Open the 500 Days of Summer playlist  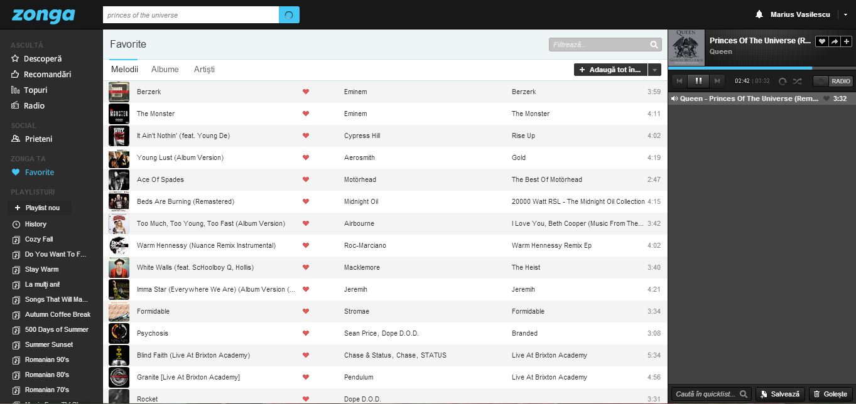[x=50, y=329]
